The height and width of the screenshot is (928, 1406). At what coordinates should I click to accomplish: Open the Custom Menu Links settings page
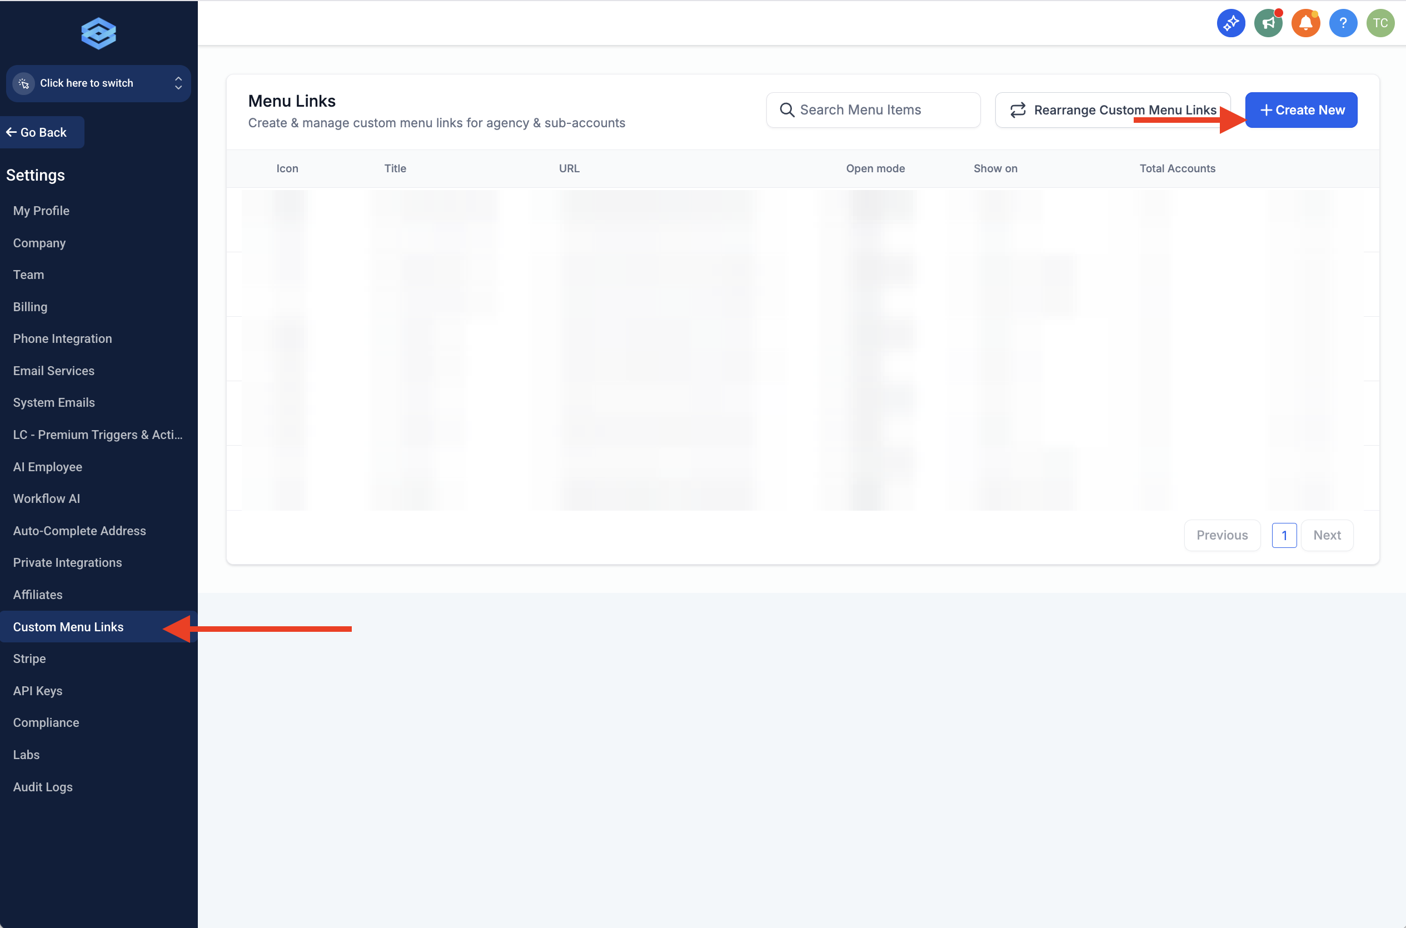click(x=68, y=627)
